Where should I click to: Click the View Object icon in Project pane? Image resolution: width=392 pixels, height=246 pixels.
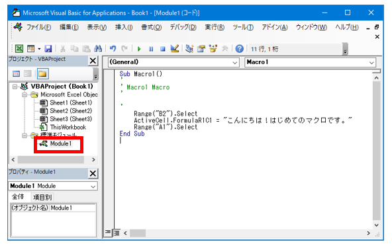click(x=28, y=73)
